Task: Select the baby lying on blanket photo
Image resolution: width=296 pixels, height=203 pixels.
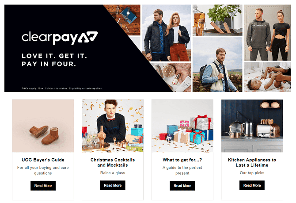Action: pos(267,77)
